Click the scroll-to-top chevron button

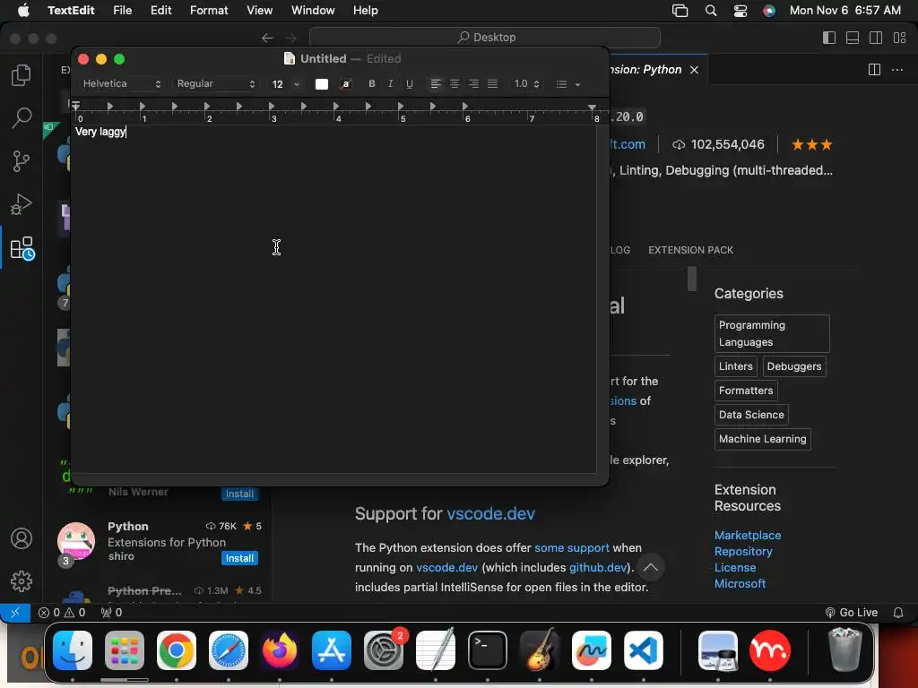[651, 567]
